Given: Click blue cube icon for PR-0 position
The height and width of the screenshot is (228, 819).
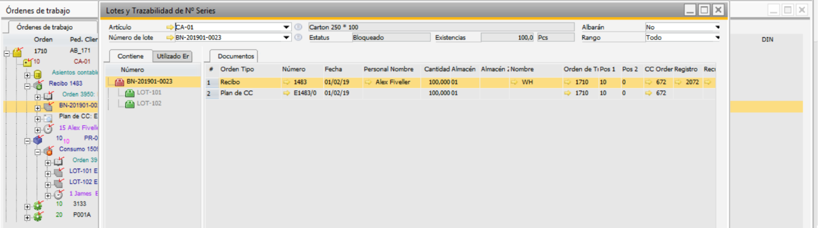Looking at the screenshot, I should 38,139.
